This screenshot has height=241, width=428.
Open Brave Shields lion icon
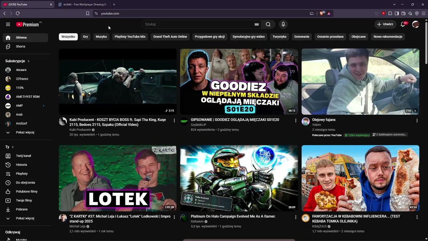point(322,13)
